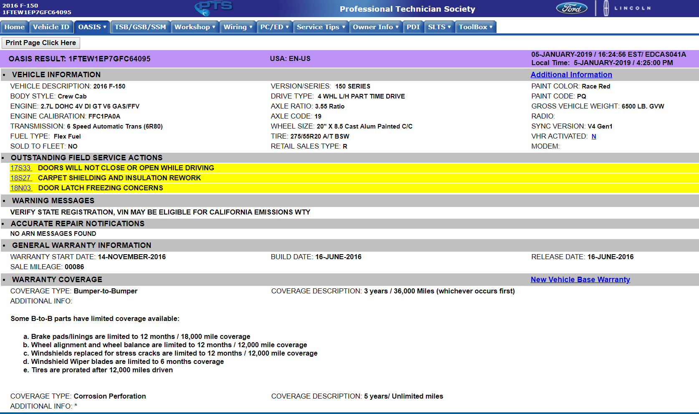The image size is (699, 414).
Task: Open field service action 17S33
Action: click(x=21, y=168)
